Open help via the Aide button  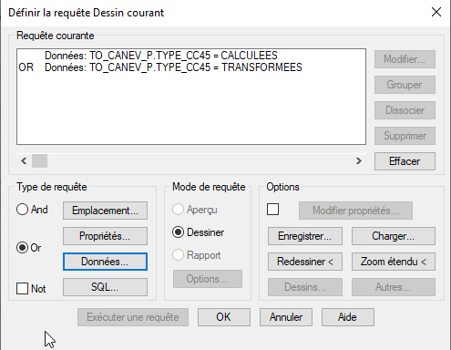[348, 317]
